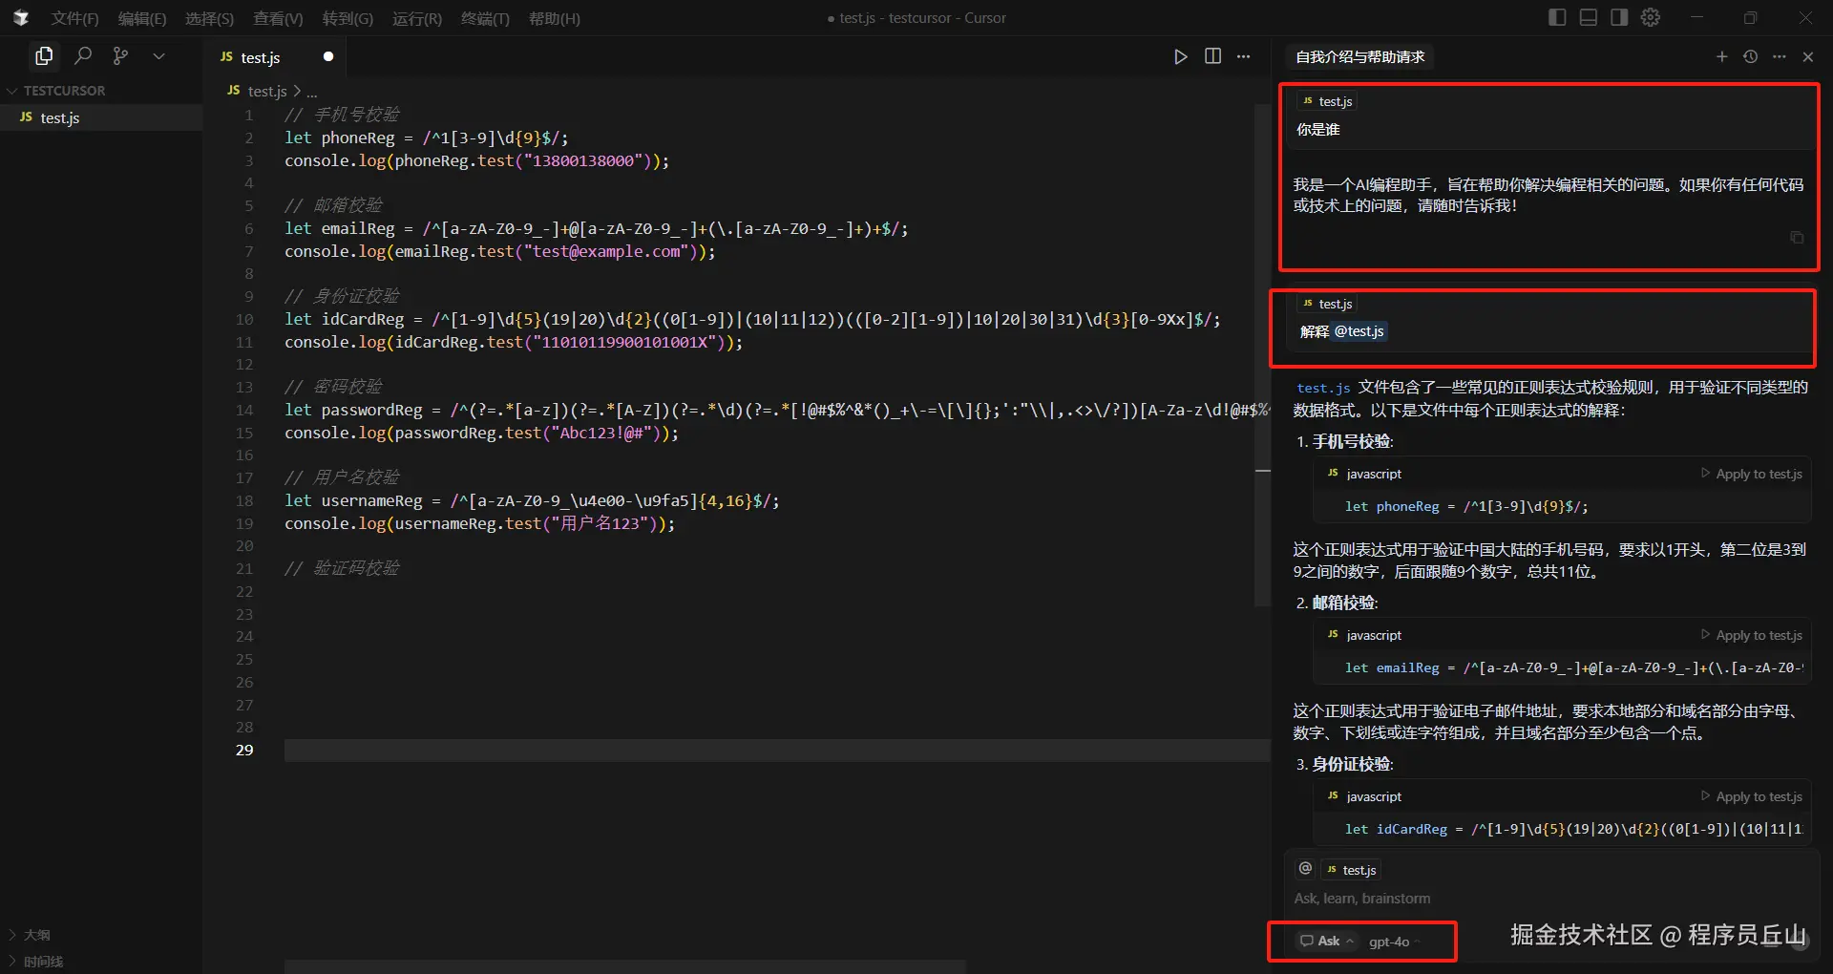Run the test.js code with play icon
The width and height of the screenshot is (1833, 974).
click(x=1180, y=56)
